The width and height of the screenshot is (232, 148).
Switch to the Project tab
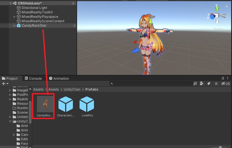pos(10,79)
